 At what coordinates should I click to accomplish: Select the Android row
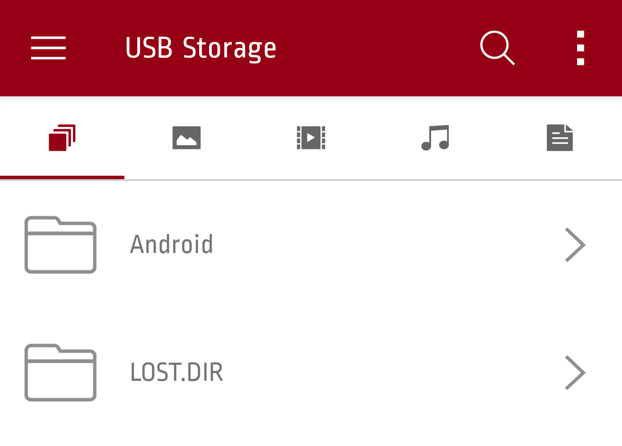tap(311, 245)
